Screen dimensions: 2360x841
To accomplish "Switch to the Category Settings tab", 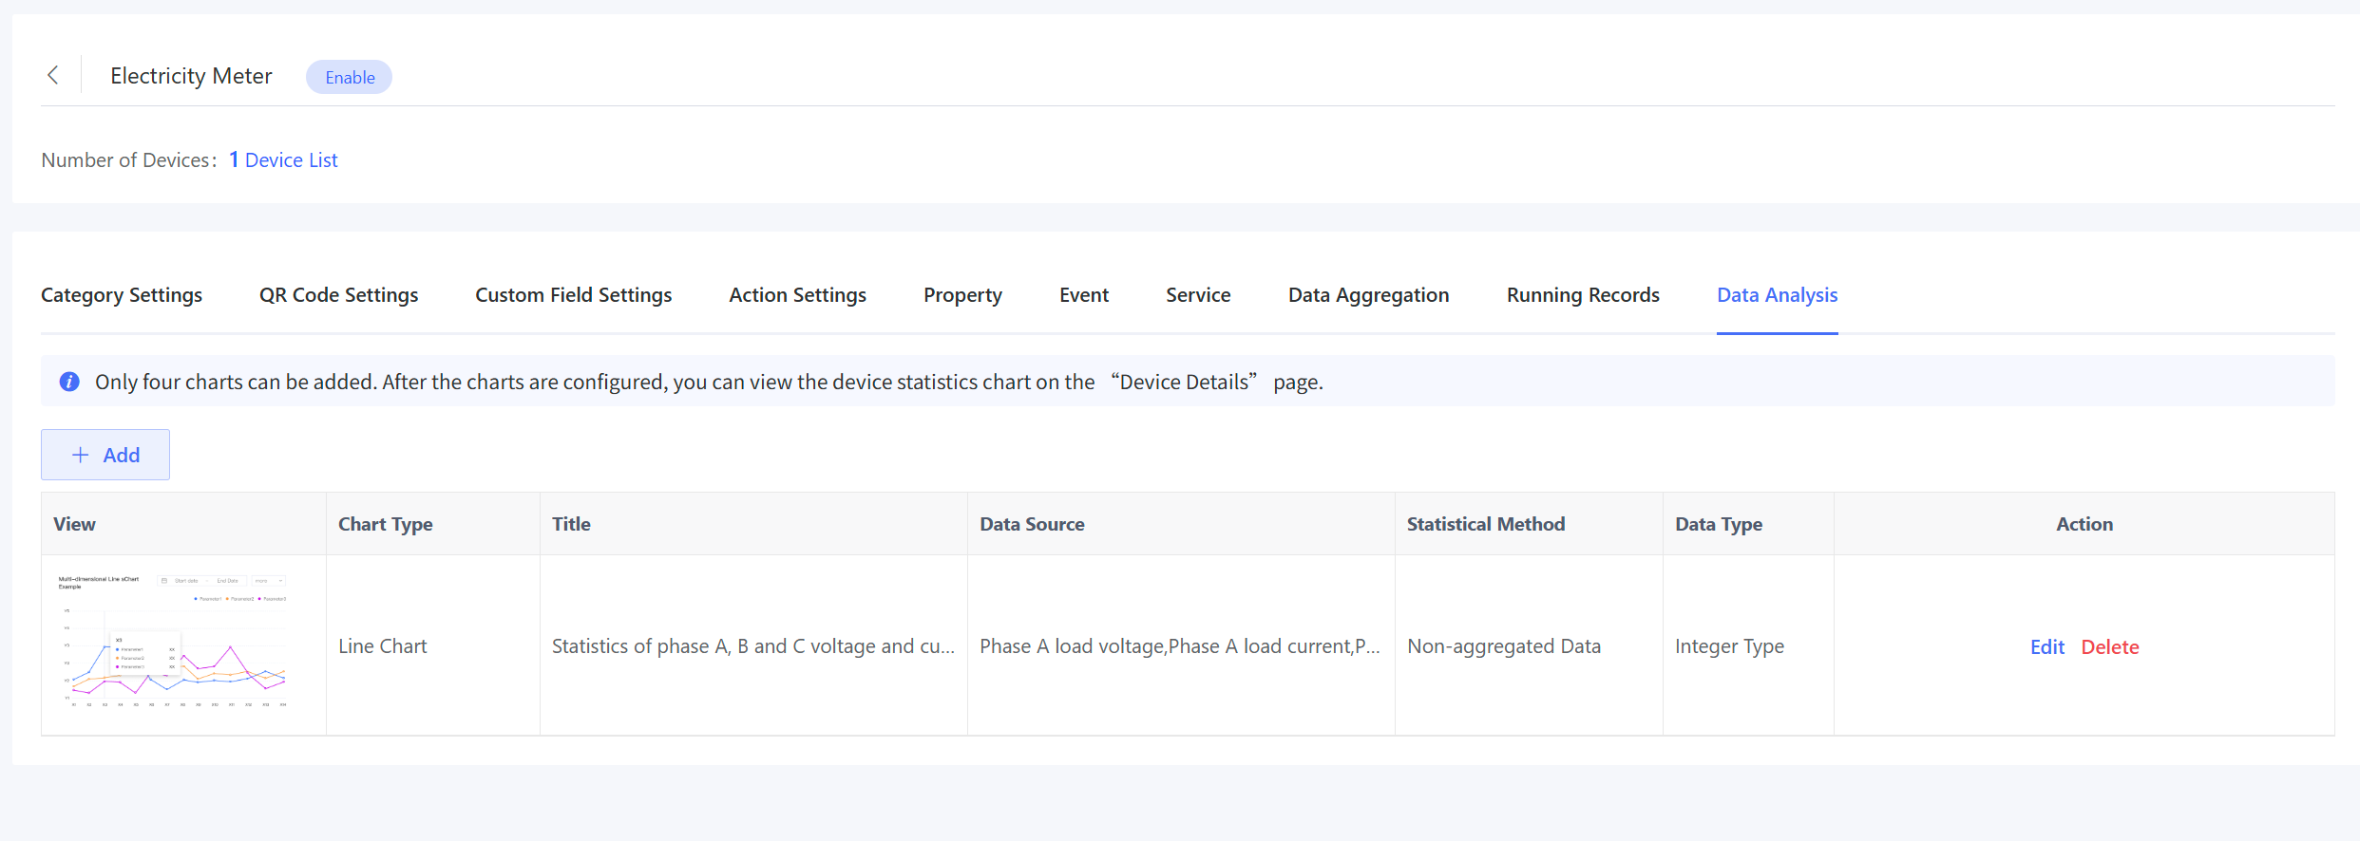I will (122, 295).
